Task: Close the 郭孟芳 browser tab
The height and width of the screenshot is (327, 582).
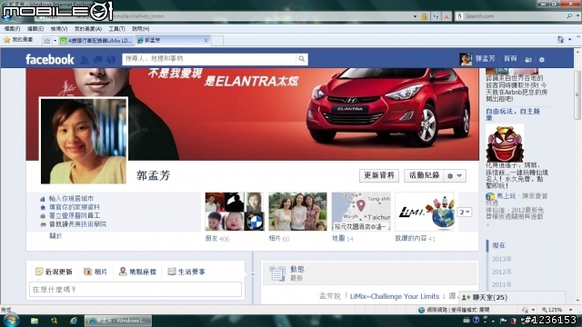Action: (206, 40)
